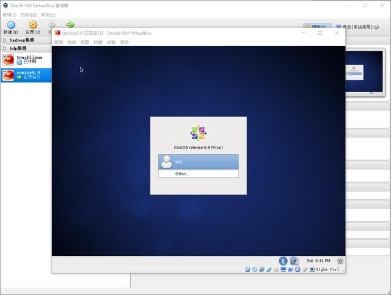Open 控制(M) menu in VirtualBox Manager

click(x=29, y=15)
